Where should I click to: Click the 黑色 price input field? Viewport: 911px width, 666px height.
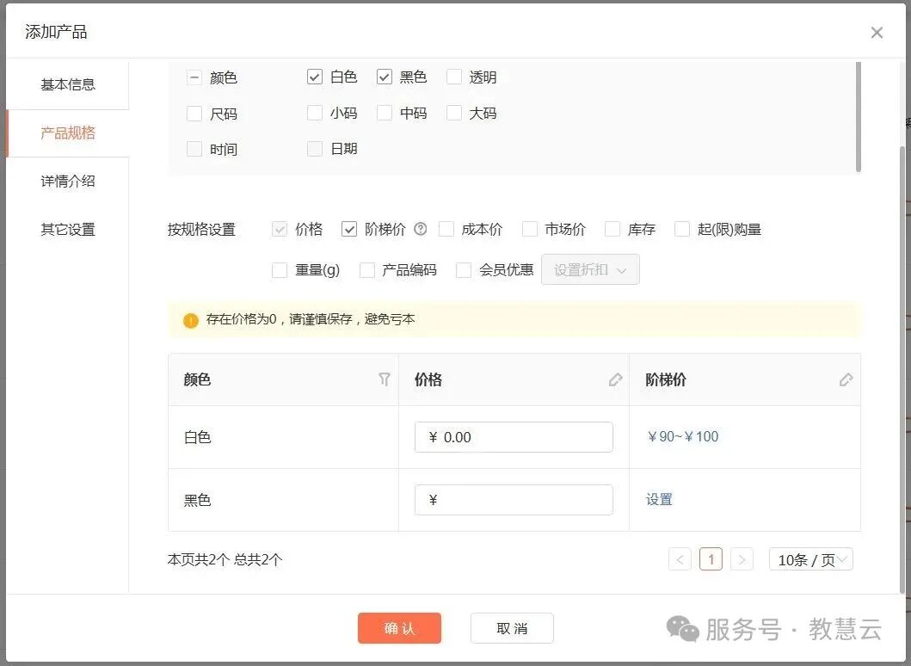[x=514, y=500]
